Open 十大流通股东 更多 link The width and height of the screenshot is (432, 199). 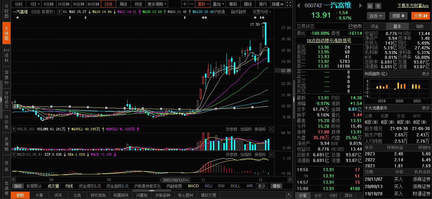[426, 108]
